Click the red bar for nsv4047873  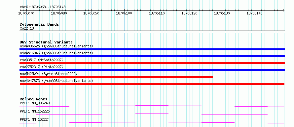click(152, 84)
